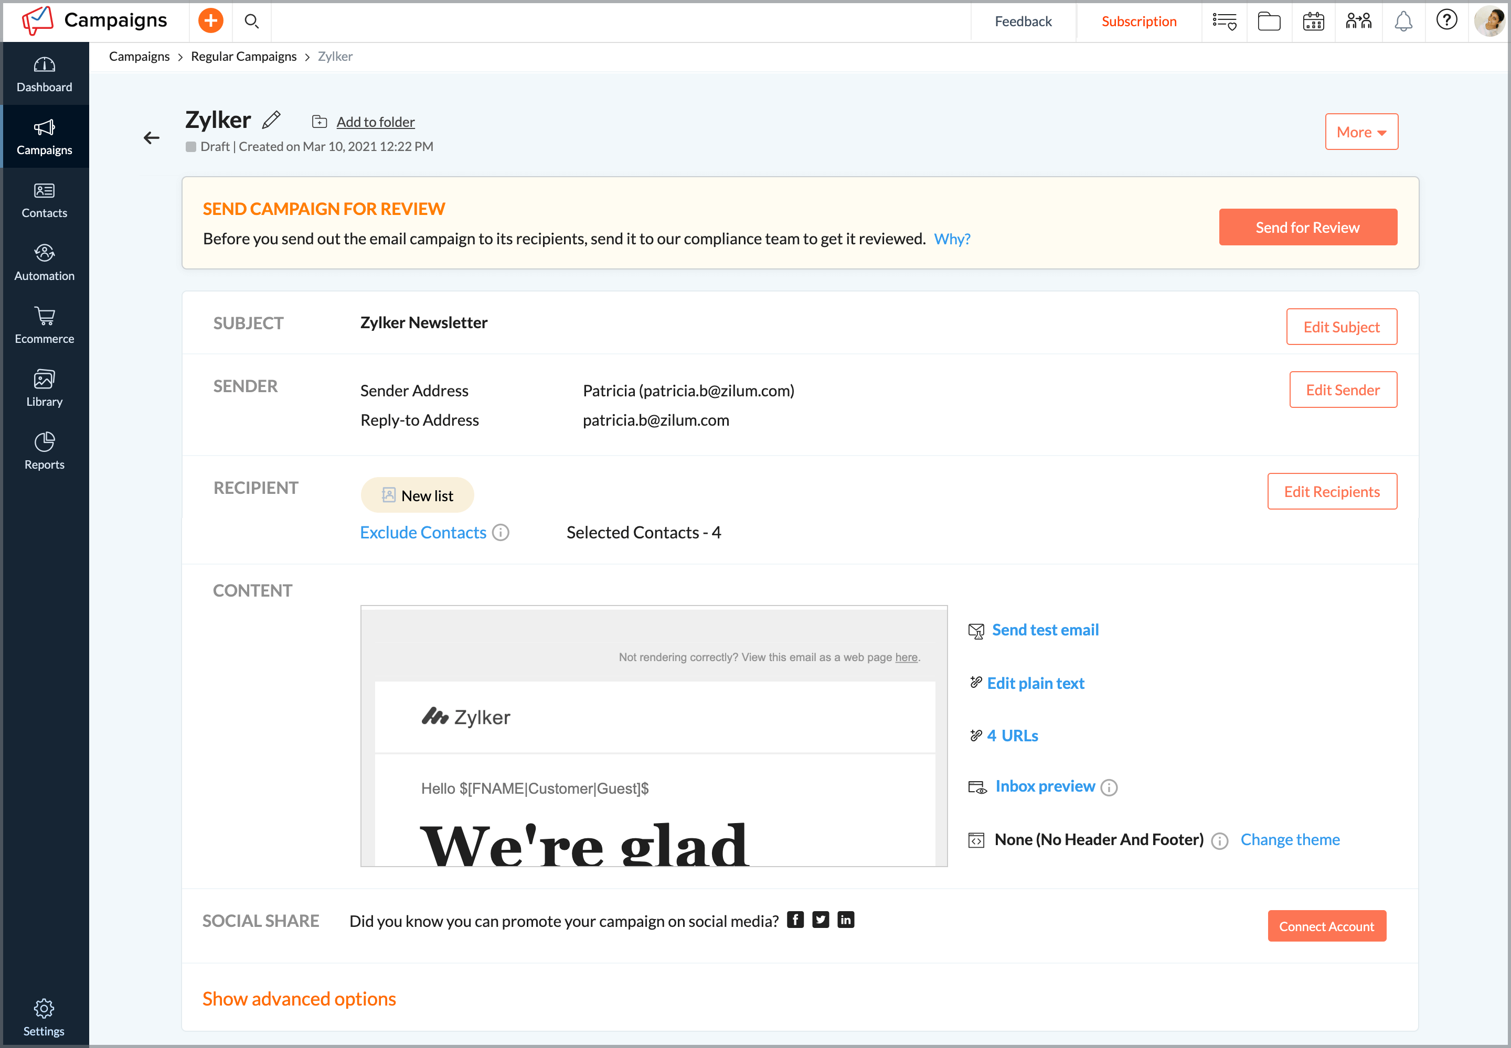Open notifications via the bell icon

pos(1404,21)
